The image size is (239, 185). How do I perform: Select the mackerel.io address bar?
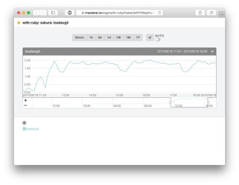point(119,12)
